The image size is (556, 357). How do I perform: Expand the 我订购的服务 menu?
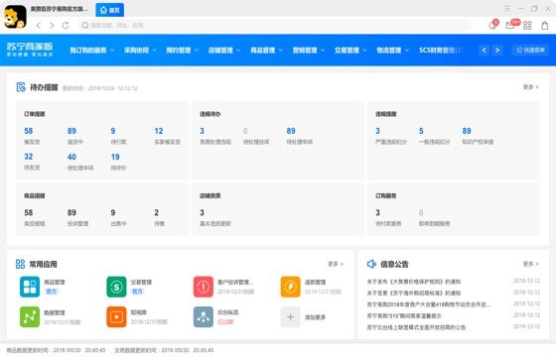(91, 51)
